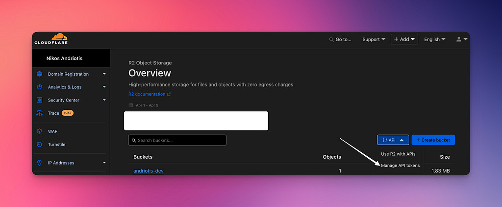Select Manage API tokens menu item
Viewport: 502px width, 207px height.
point(400,166)
